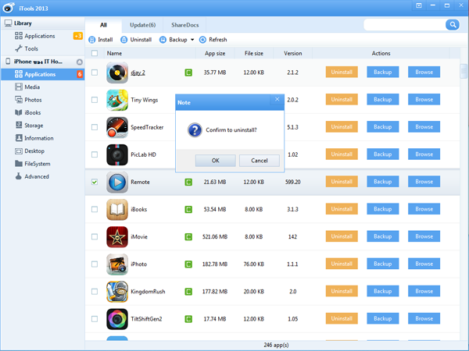Switch to the Update(6) tab

click(x=142, y=25)
